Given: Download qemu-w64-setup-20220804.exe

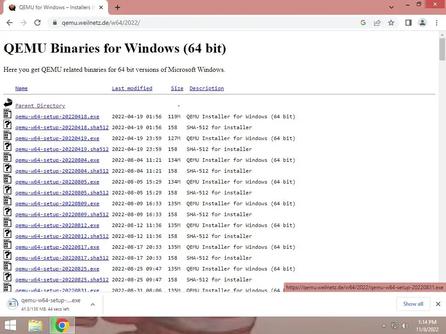Looking at the screenshot, I should pyautogui.click(x=57, y=160).
